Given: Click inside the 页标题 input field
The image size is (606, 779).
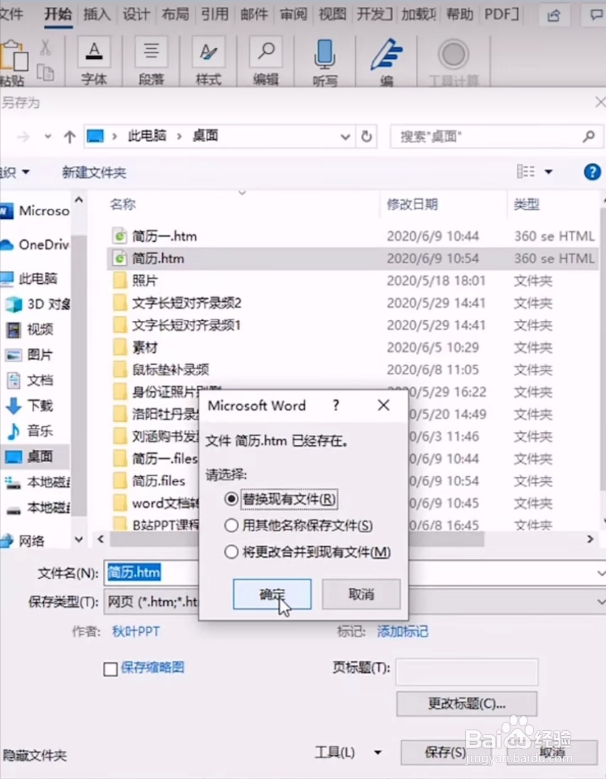Looking at the screenshot, I should point(466,671).
